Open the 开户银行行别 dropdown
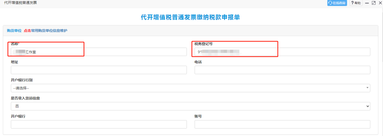383x136 pixels. (x=190, y=88)
